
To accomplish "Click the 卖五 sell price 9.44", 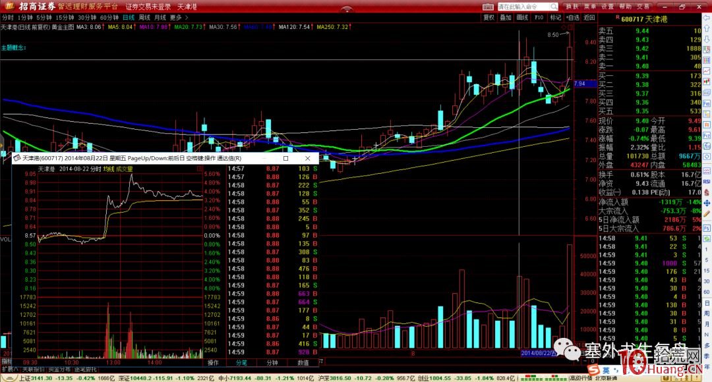I will point(642,31).
